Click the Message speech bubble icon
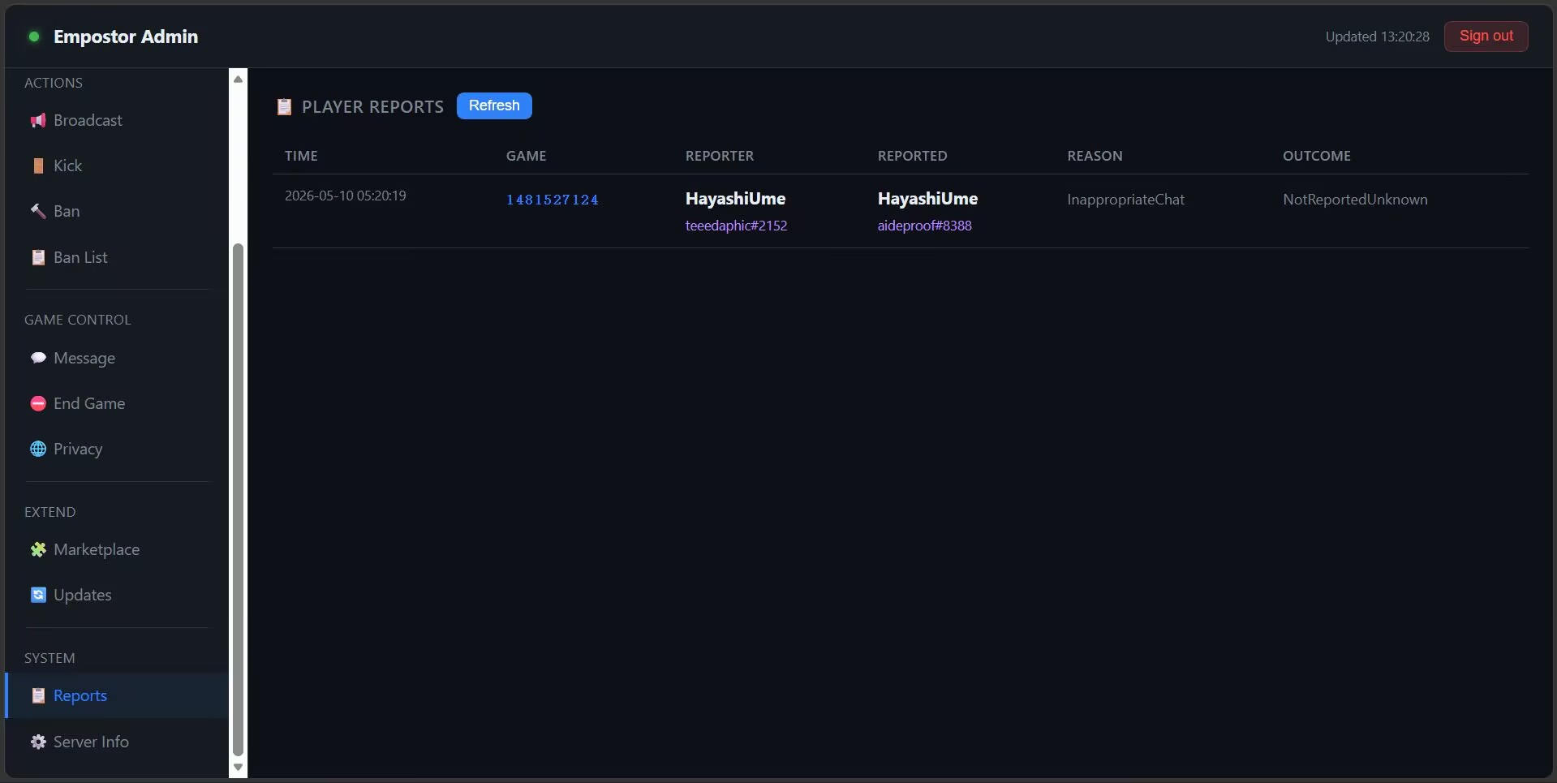 pos(38,358)
